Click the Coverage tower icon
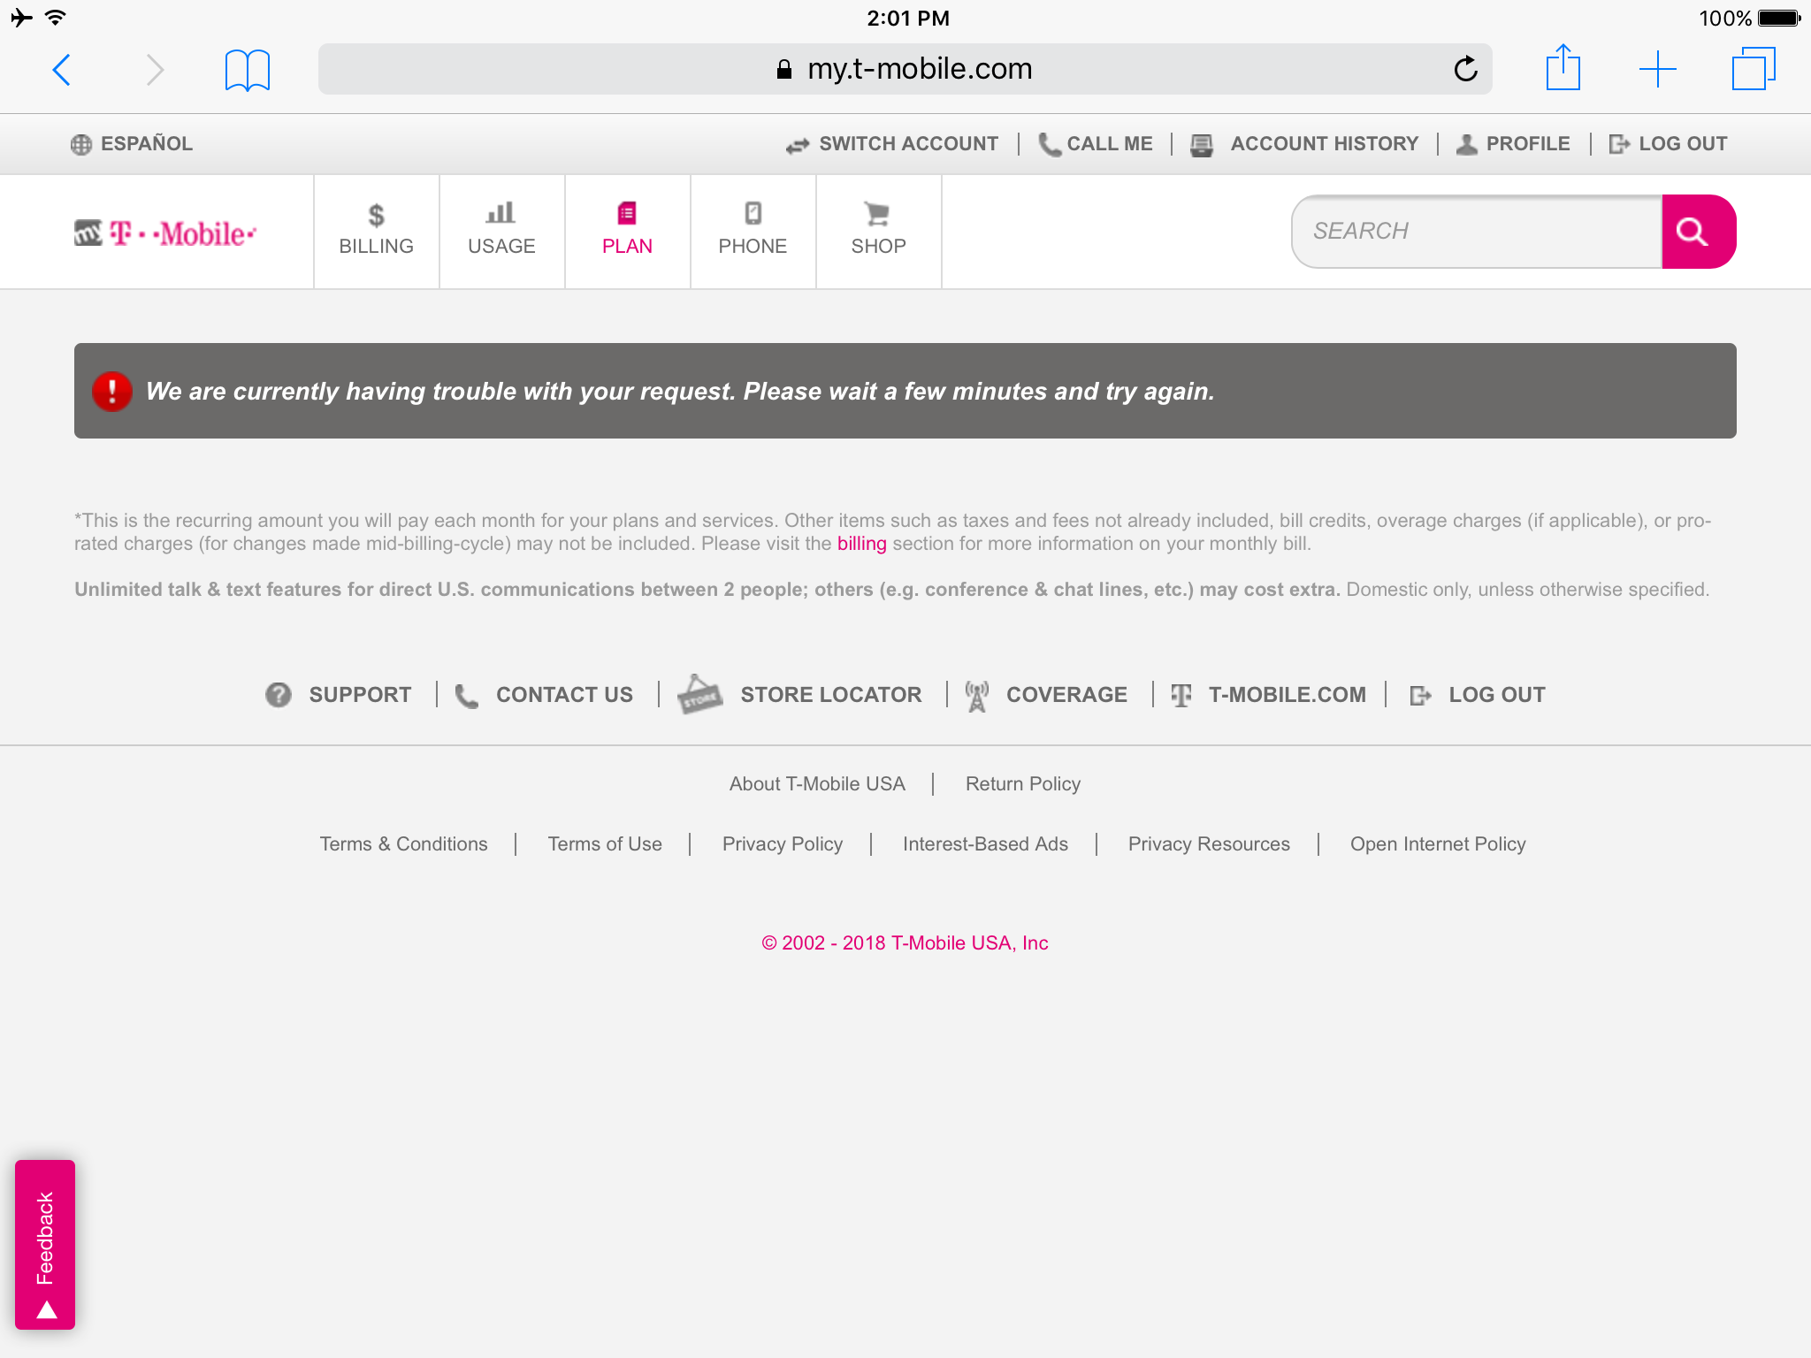The width and height of the screenshot is (1811, 1358). (976, 697)
